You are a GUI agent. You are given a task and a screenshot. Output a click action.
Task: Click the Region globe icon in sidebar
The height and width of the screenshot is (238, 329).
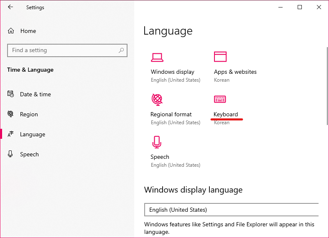(x=10, y=114)
